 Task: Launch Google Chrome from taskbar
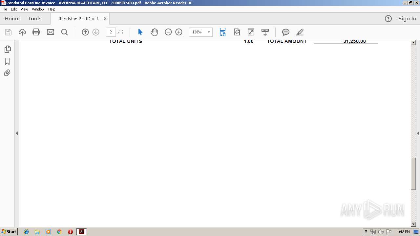[59, 232]
